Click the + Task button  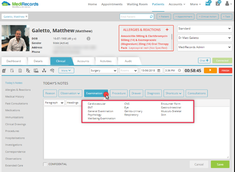coord(227,16)
